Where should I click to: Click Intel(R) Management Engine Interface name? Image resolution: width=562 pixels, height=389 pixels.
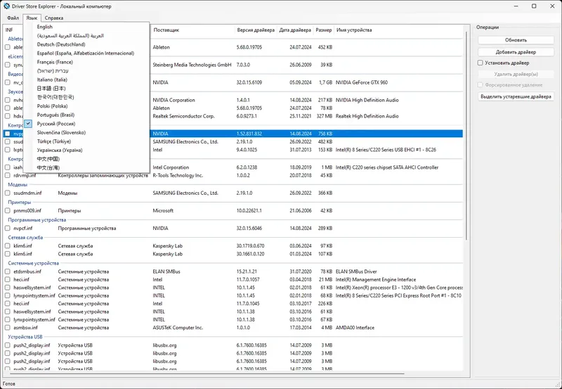(x=376, y=279)
